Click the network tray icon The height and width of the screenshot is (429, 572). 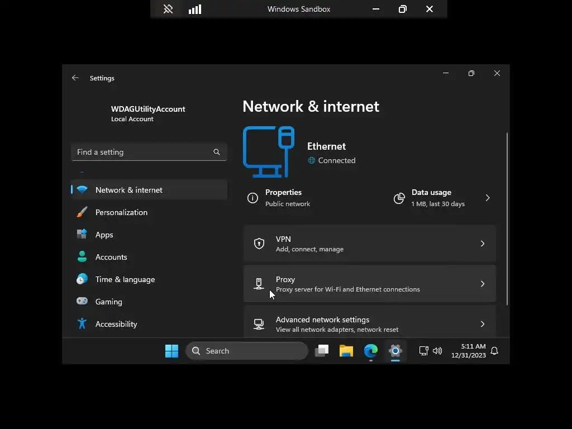point(423,351)
